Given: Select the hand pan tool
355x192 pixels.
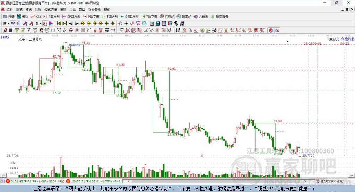Looking at the screenshot, I should tap(120, 24).
